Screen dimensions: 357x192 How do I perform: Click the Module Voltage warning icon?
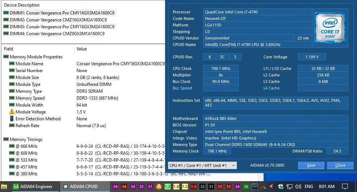[12, 112]
